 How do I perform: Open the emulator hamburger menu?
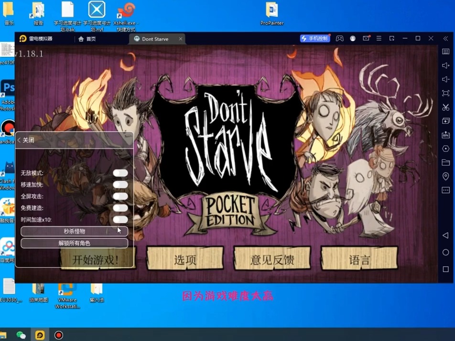point(379,38)
